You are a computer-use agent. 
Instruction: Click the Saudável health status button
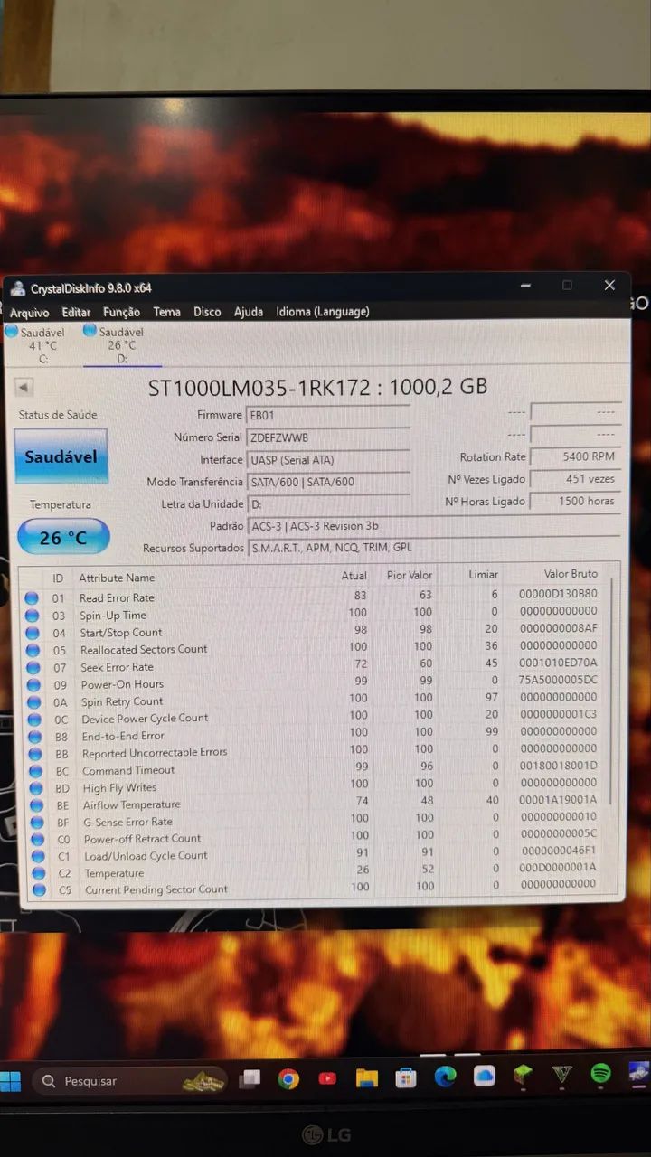(61, 456)
